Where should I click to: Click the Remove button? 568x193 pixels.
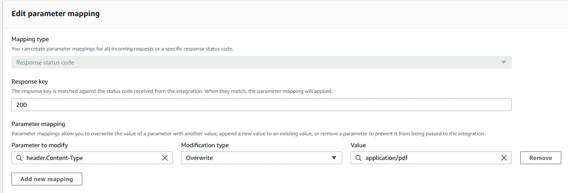tap(540, 158)
